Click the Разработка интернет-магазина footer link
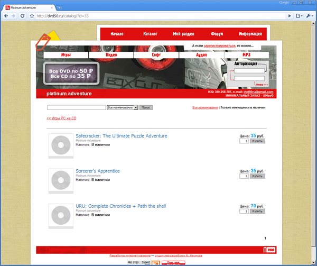 [130, 255]
